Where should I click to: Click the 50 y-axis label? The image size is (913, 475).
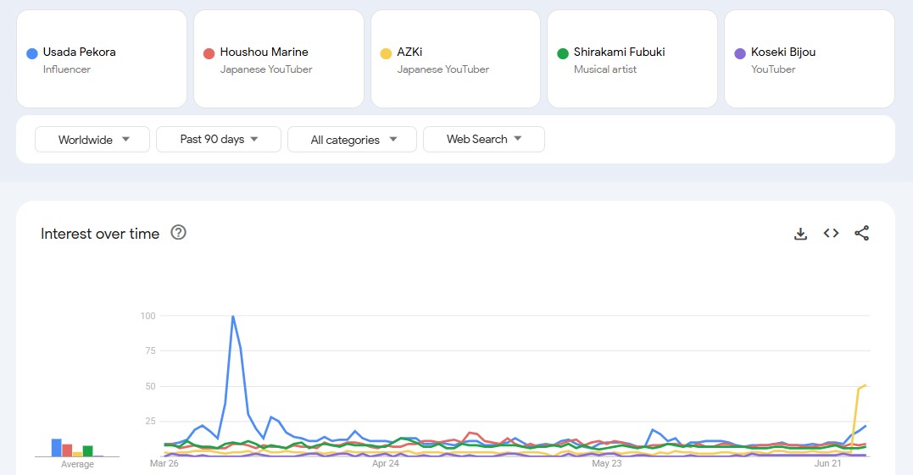(150, 386)
